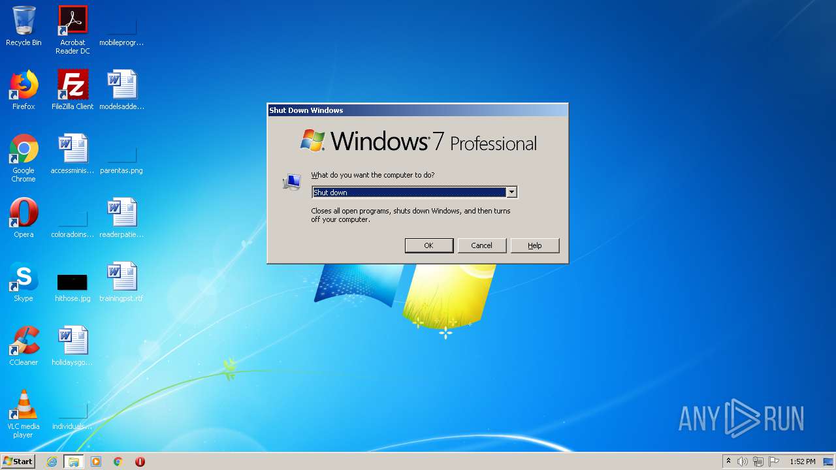Launch Windows Media Player from taskbar
This screenshot has width=836, height=470.
[96, 462]
